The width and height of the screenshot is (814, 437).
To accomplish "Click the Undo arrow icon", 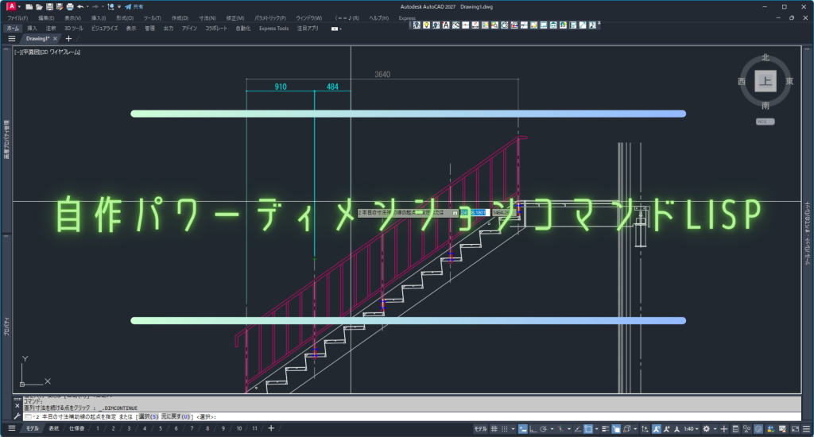I will coord(80,6).
